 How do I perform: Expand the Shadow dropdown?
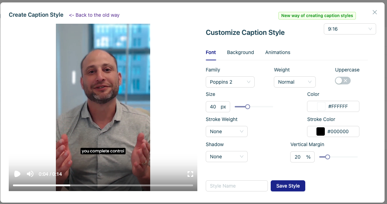(x=227, y=157)
